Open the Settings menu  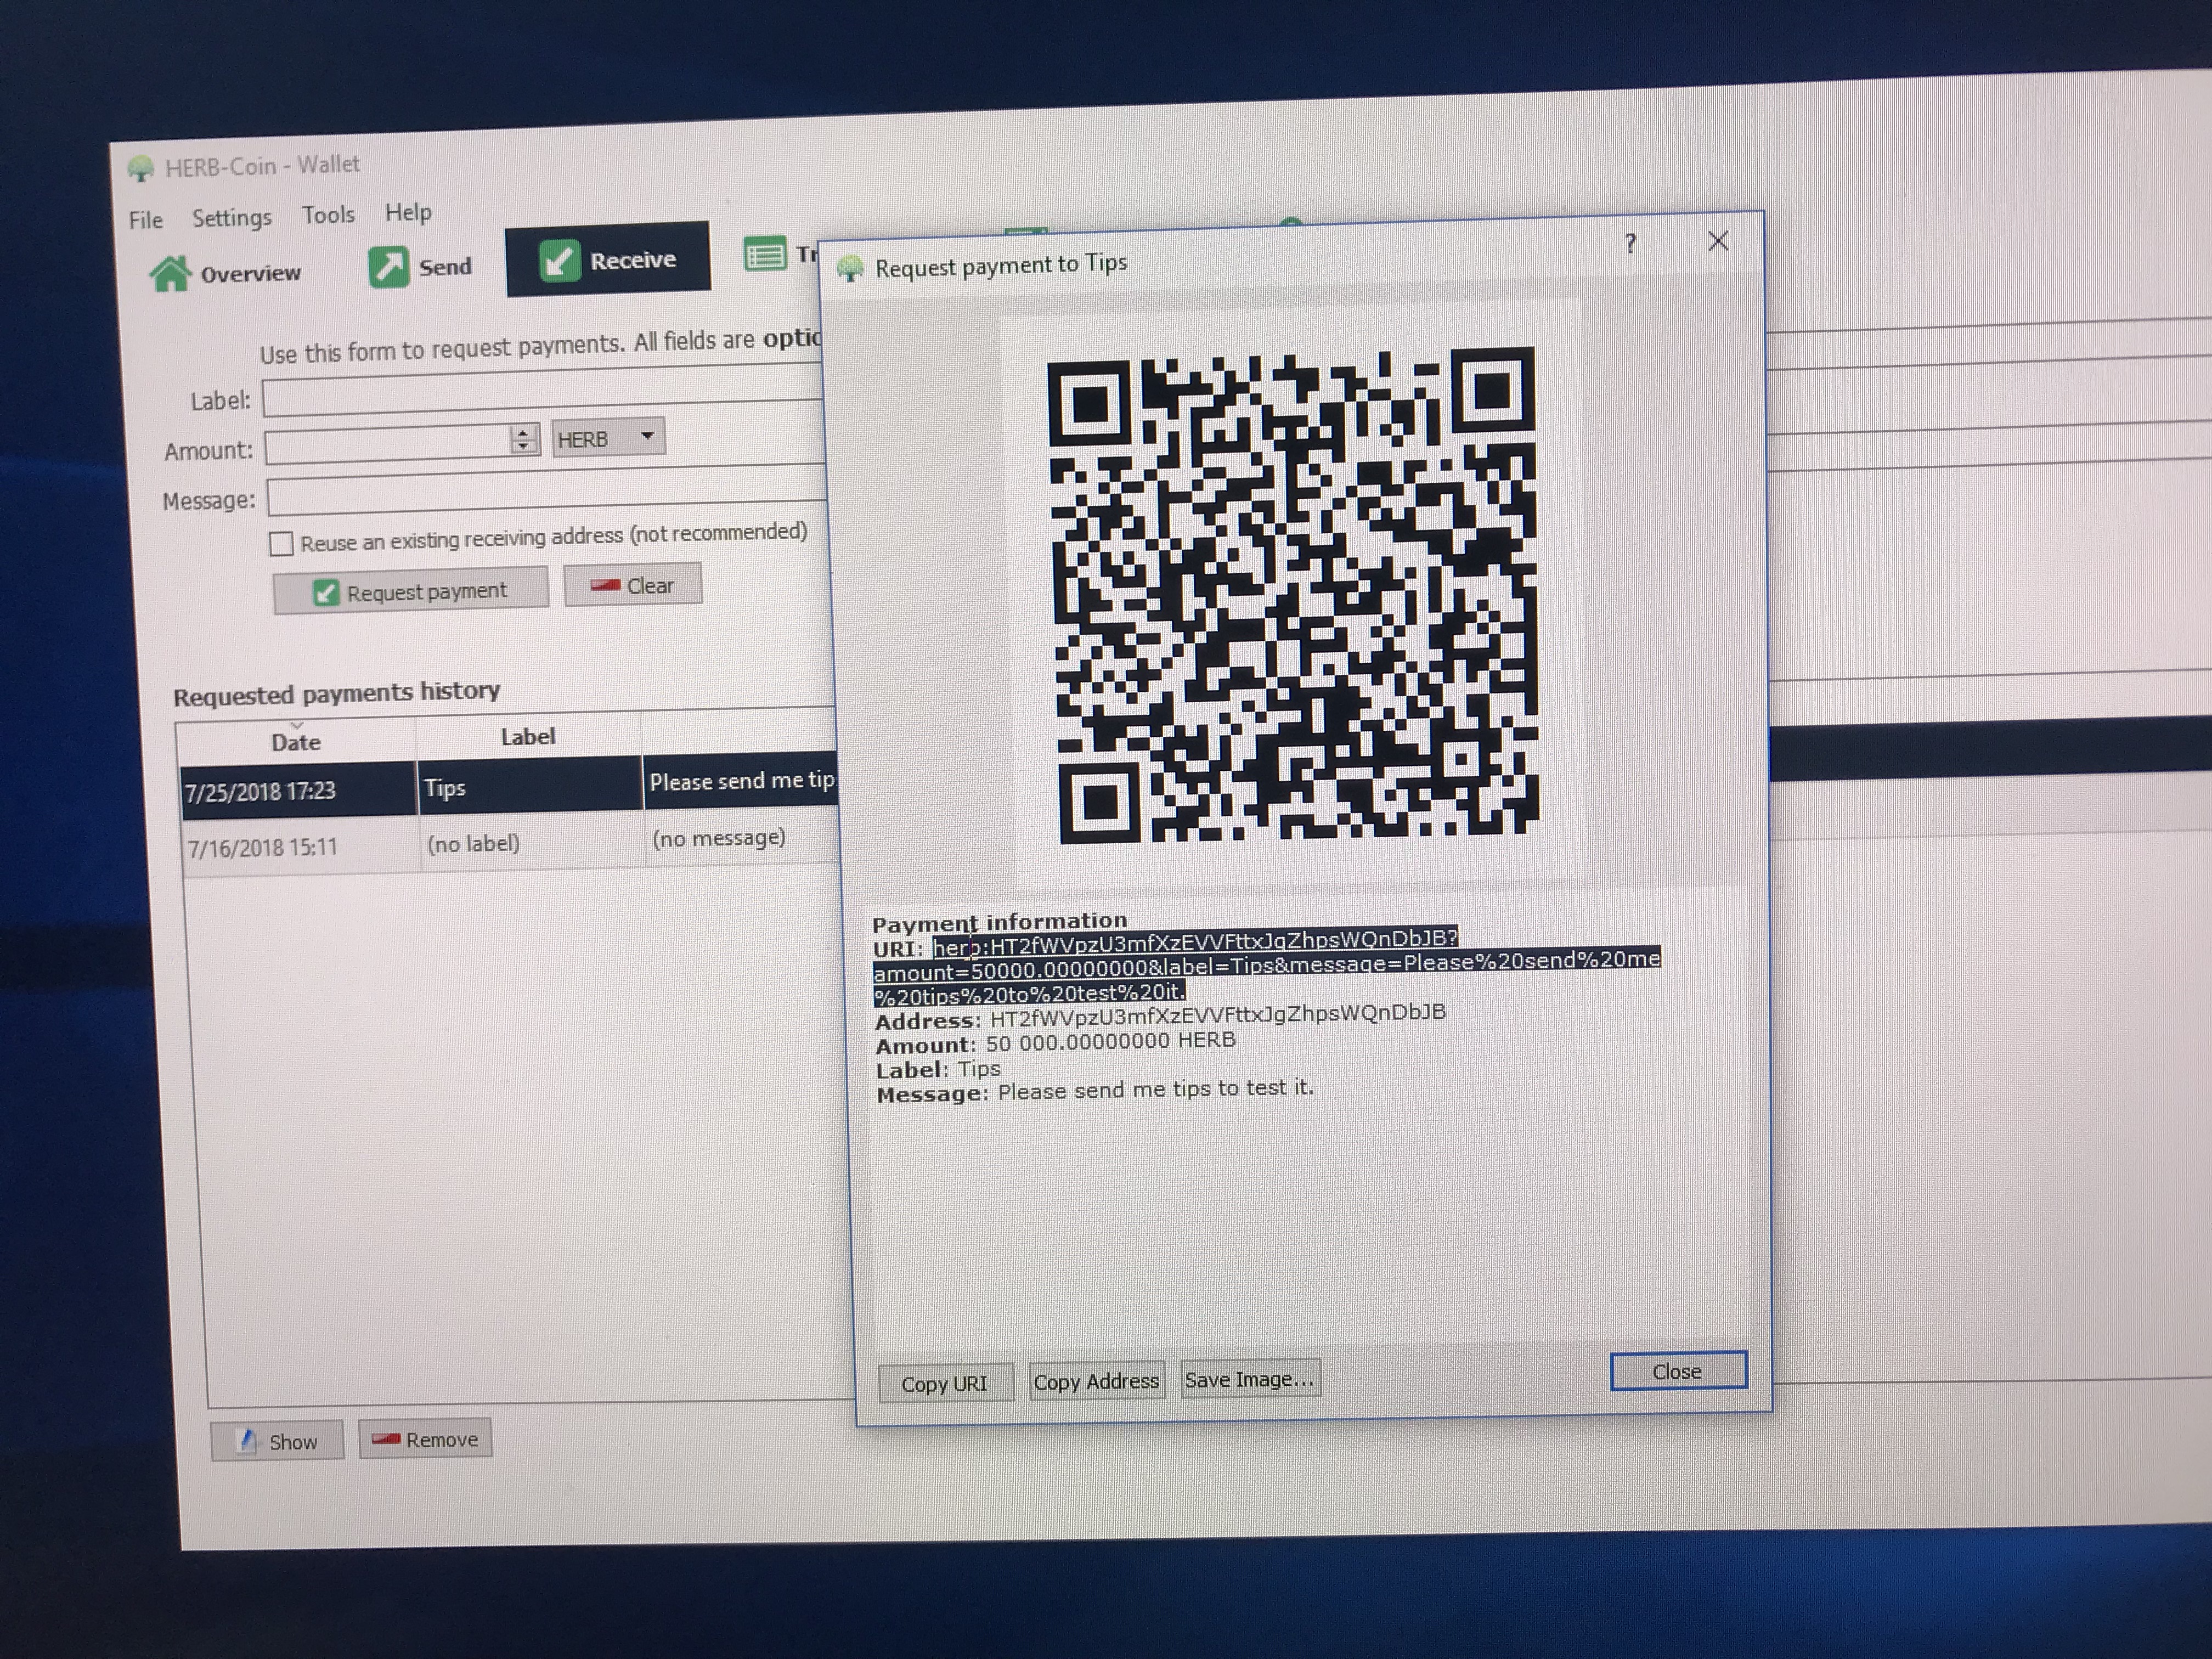click(231, 217)
